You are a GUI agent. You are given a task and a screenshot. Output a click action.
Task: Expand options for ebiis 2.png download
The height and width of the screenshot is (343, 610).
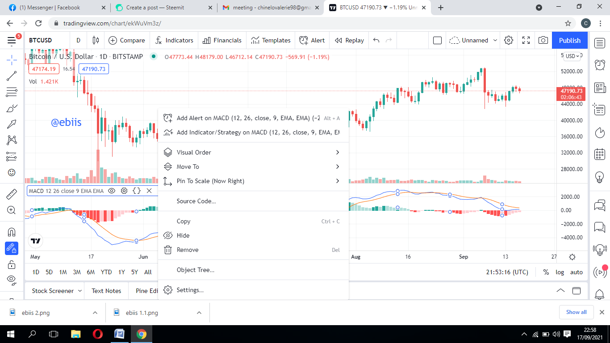pos(95,313)
